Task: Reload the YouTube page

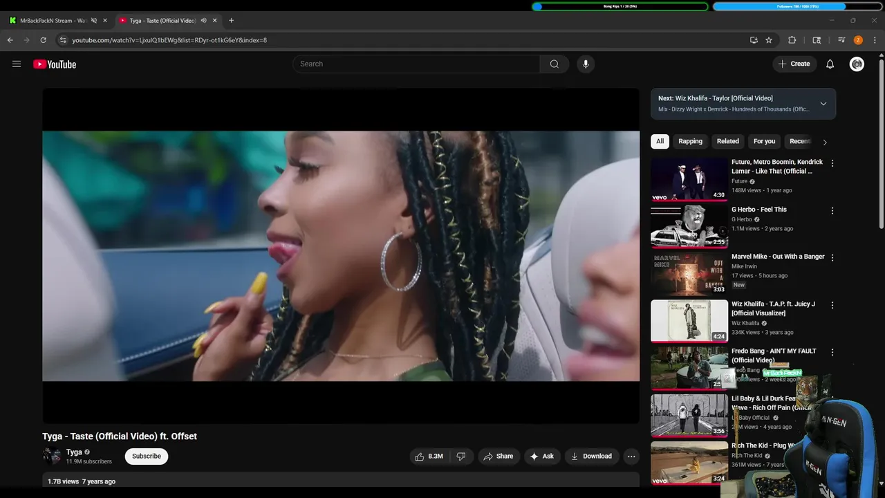Action: 43,40
